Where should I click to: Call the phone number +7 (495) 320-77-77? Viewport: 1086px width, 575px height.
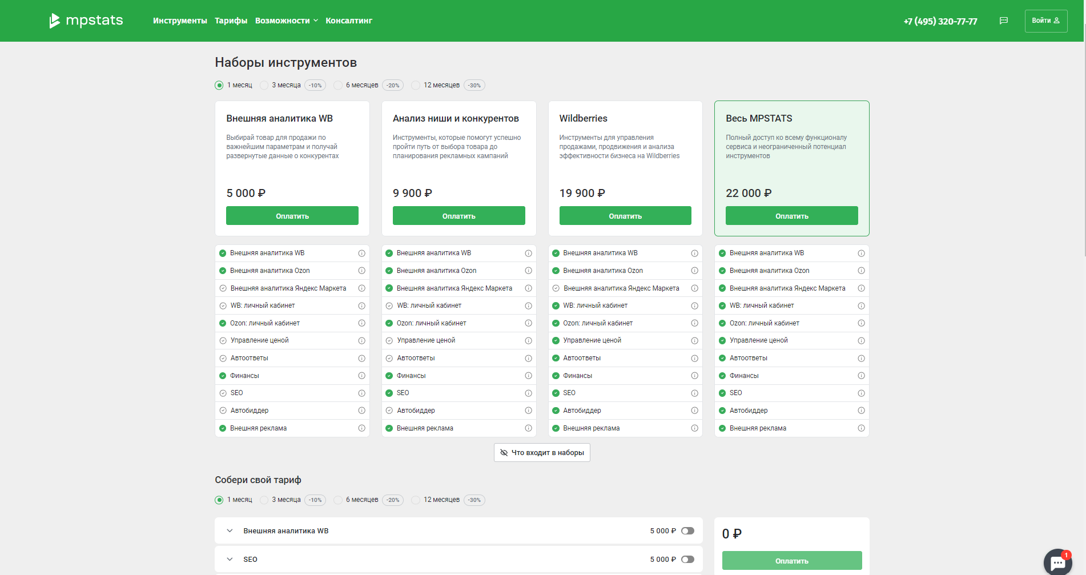(940, 21)
